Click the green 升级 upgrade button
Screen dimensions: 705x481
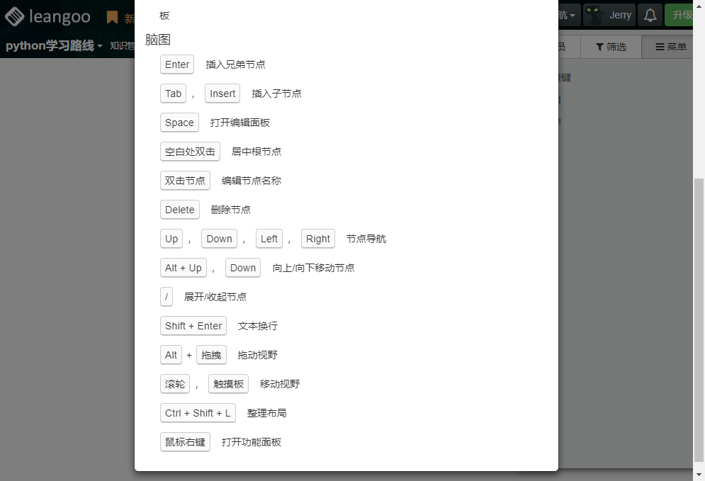coord(683,16)
